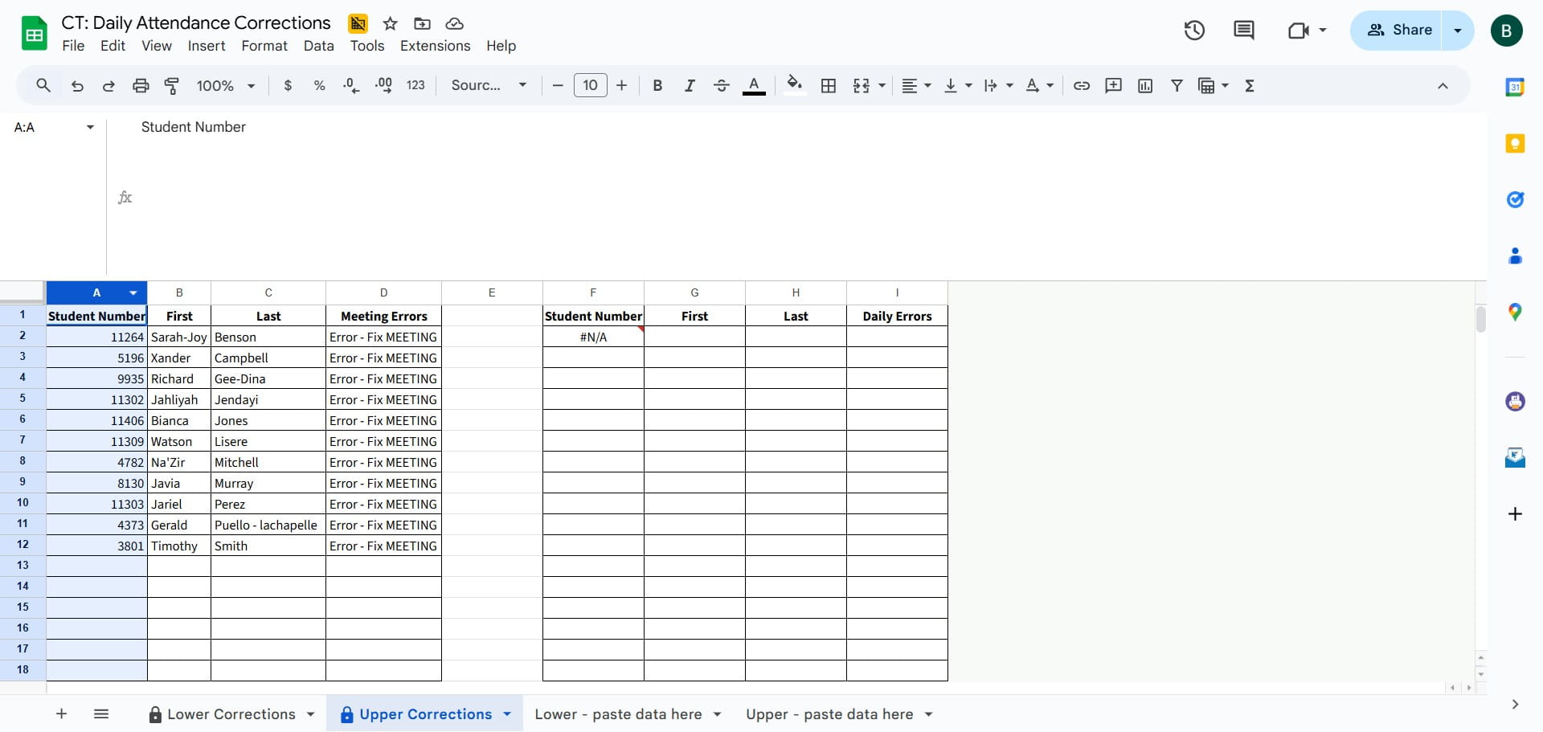Screen dimensions: 1543x732
Task: Decrease font size with minus button
Action: point(558,85)
